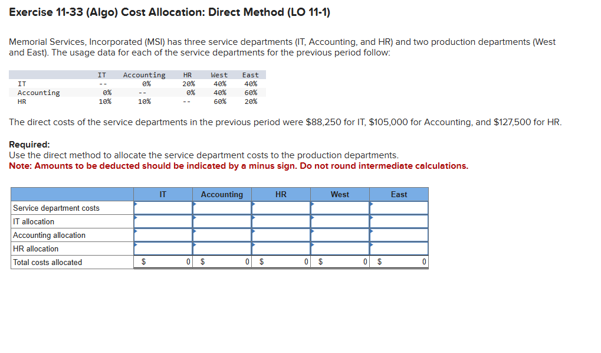The image size is (601, 353).
Task: Click the Total costs allocated row label
Action: point(47,262)
